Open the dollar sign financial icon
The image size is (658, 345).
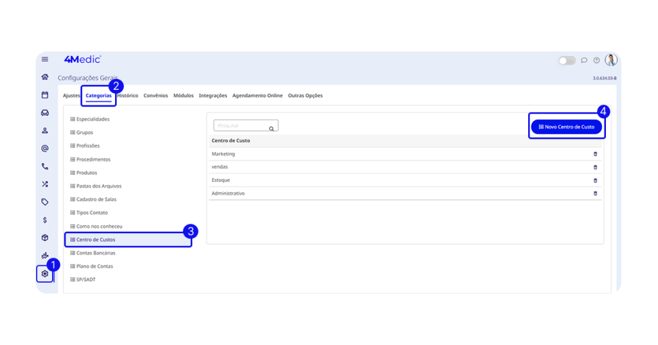[45, 220]
